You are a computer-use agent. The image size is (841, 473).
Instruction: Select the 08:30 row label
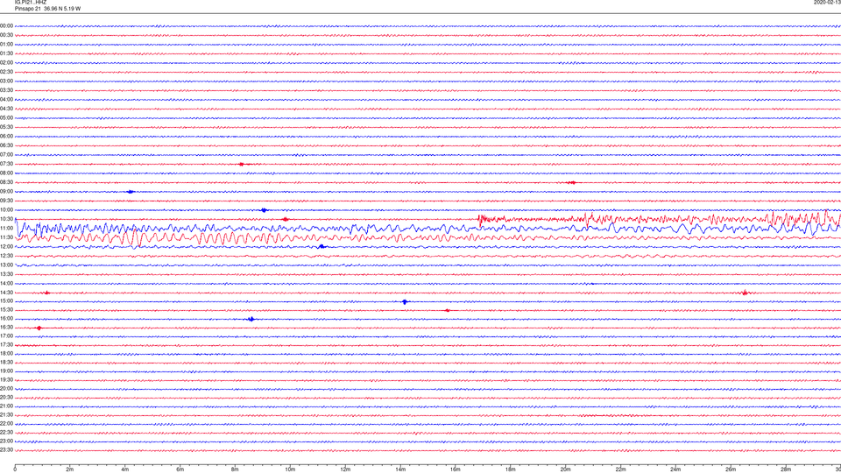[6, 182]
